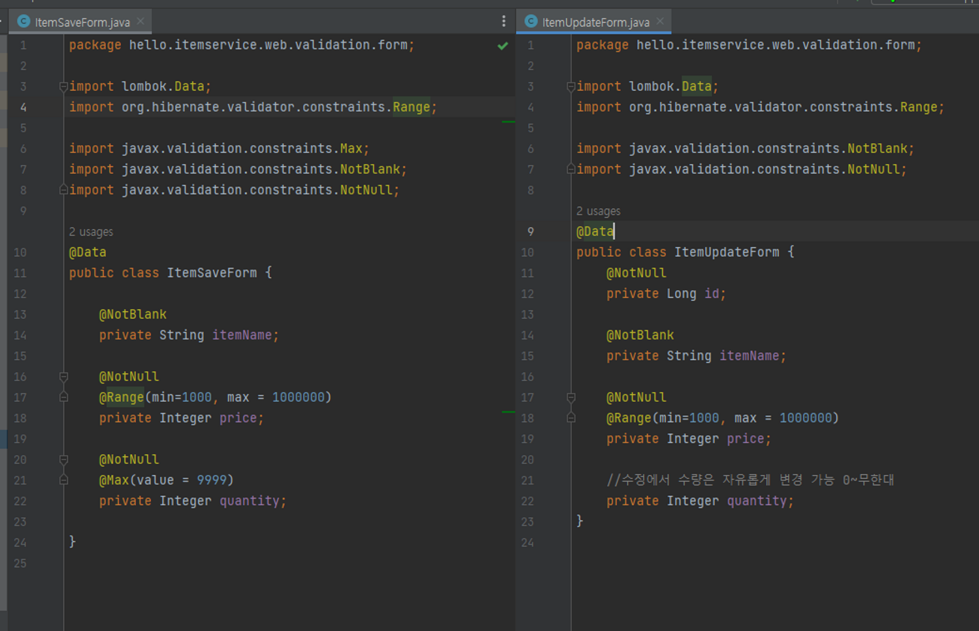Screen dimensions: 979x631
Task: Click the class icon on ItemSaveForm.java tab
Action: (23, 22)
